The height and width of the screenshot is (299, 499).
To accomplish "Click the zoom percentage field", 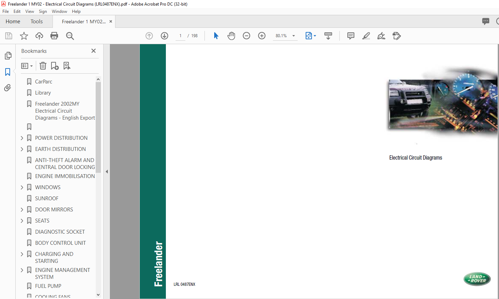I will pos(281,36).
